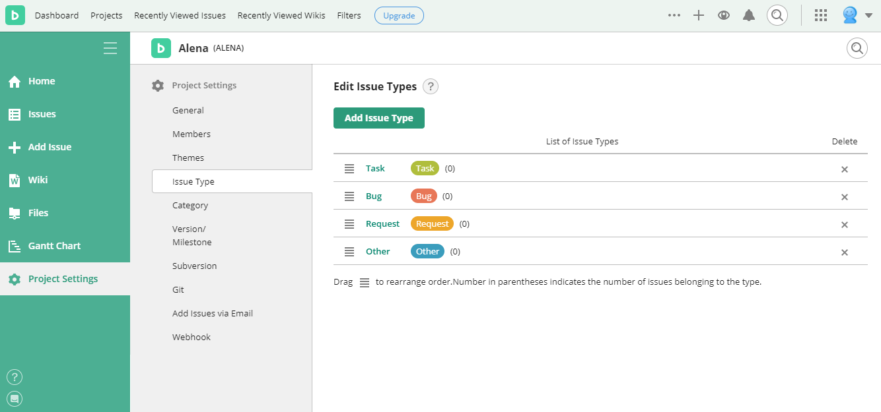This screenshot has height=412, width=881.
Task: Open help icon beside Edit Issue Types
Action: 431,86
